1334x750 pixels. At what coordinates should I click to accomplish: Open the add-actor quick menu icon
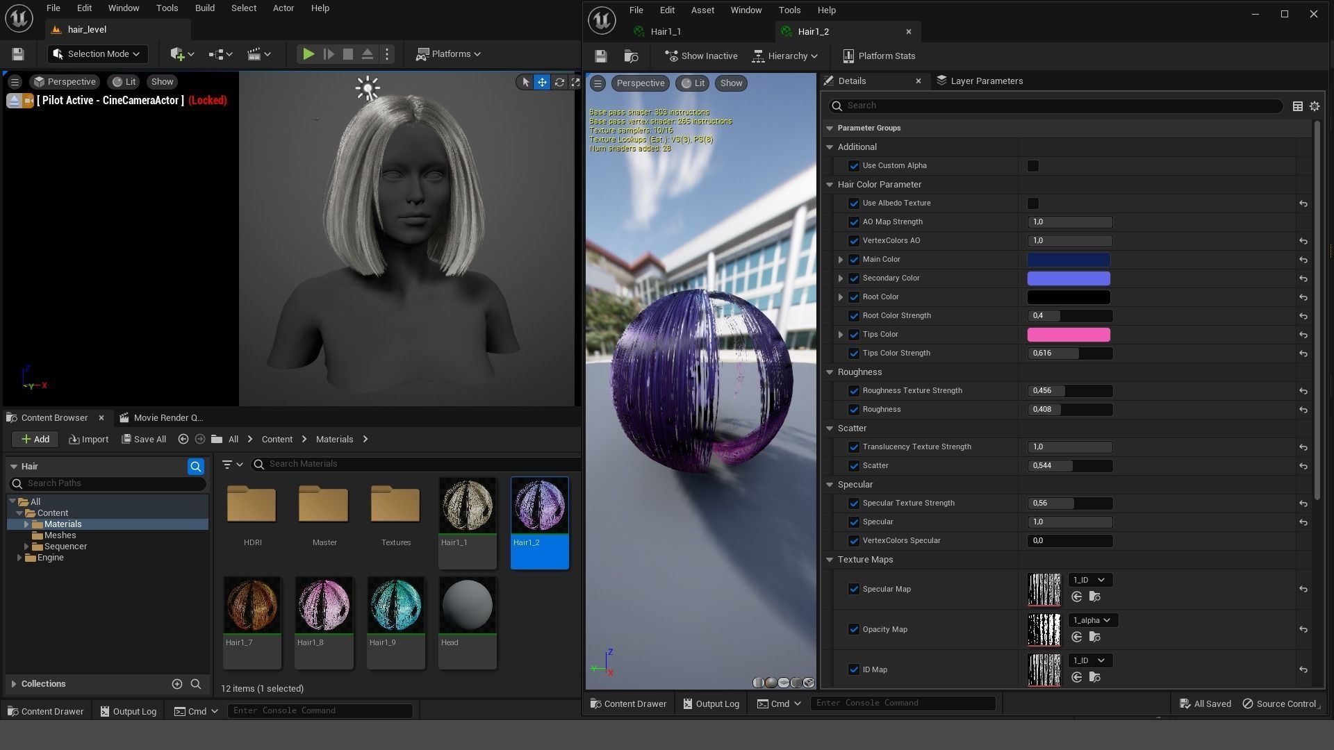click(x=182, y=54)
